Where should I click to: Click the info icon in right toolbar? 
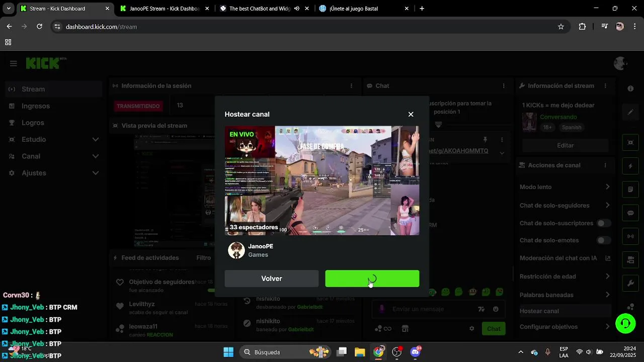pyautogui.click(x=630, y=88)
